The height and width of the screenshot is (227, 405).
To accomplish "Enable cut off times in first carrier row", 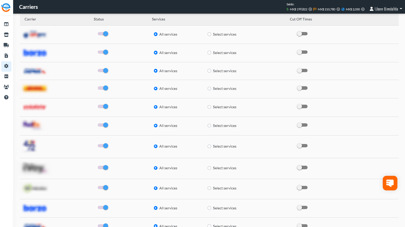I will [x=302, y=34].
